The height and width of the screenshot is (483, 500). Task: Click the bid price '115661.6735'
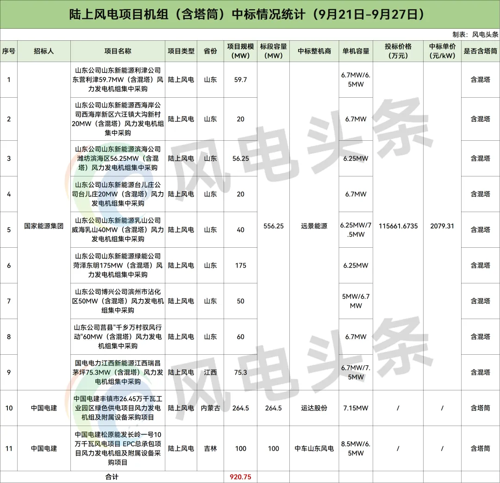[398, 226]
